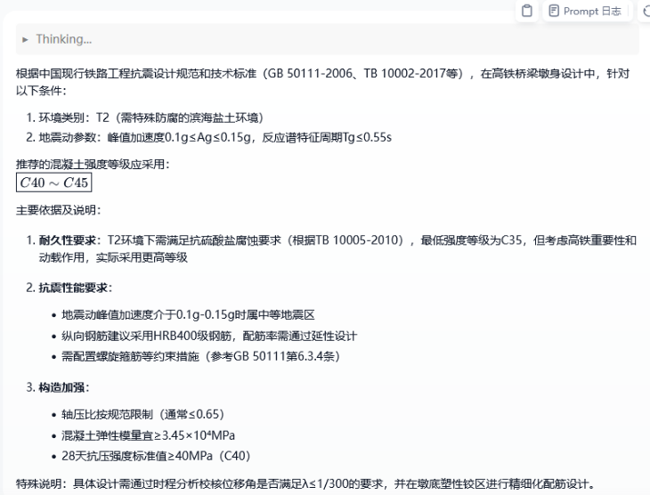
Task: Click bullet 地震动峰值加速度介于0.1g-0.15g时属中等地震区
Action: click(188, 314)
